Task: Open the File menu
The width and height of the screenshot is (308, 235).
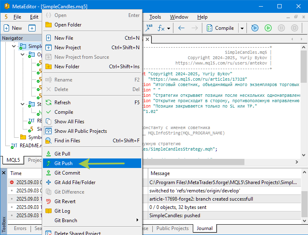Action: click(17, 17)
